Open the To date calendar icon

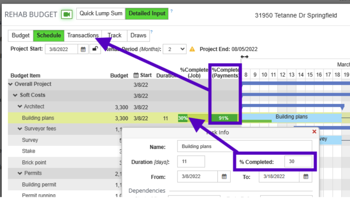click(x=306, y=176)
